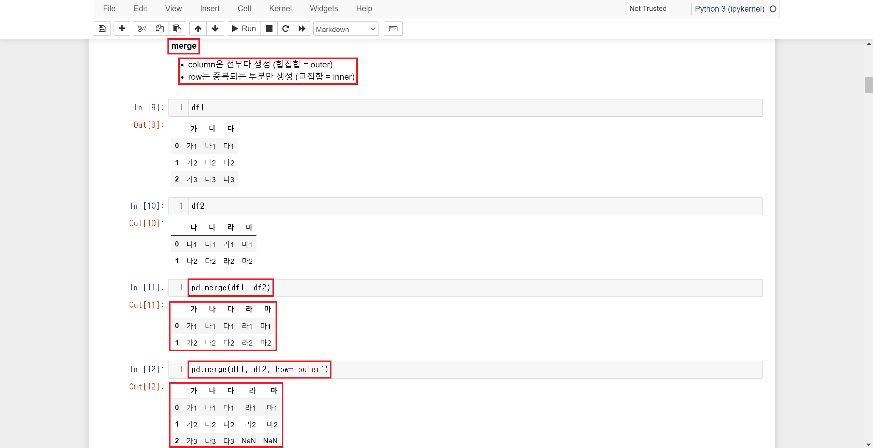Expand the Markdown cell type dropdown
Screen dimensions: 873x448
(346, 29)
